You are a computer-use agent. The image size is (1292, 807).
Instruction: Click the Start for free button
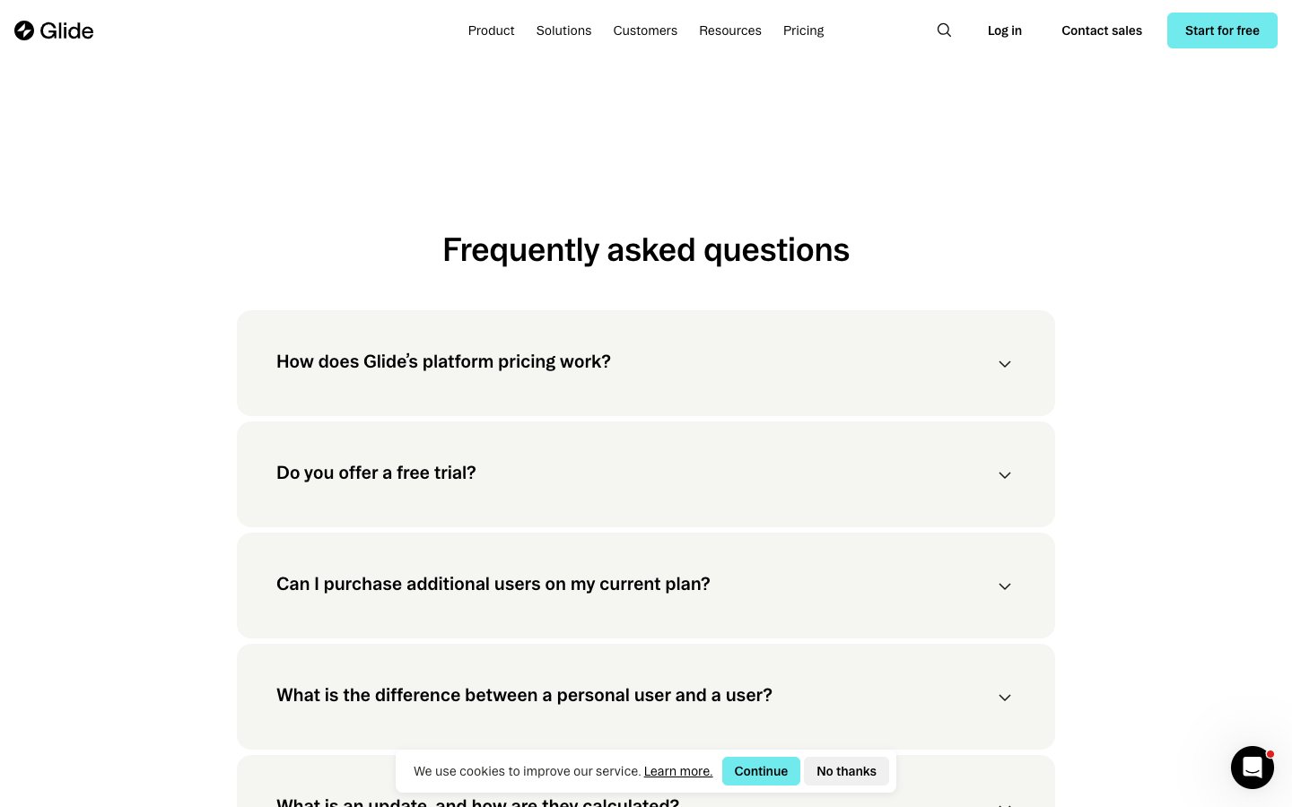click(x=1222, y=30)
